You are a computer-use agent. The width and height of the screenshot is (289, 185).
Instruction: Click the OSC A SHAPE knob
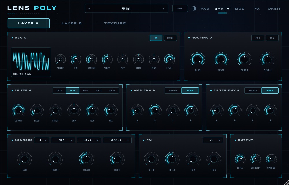click(60, 59)
